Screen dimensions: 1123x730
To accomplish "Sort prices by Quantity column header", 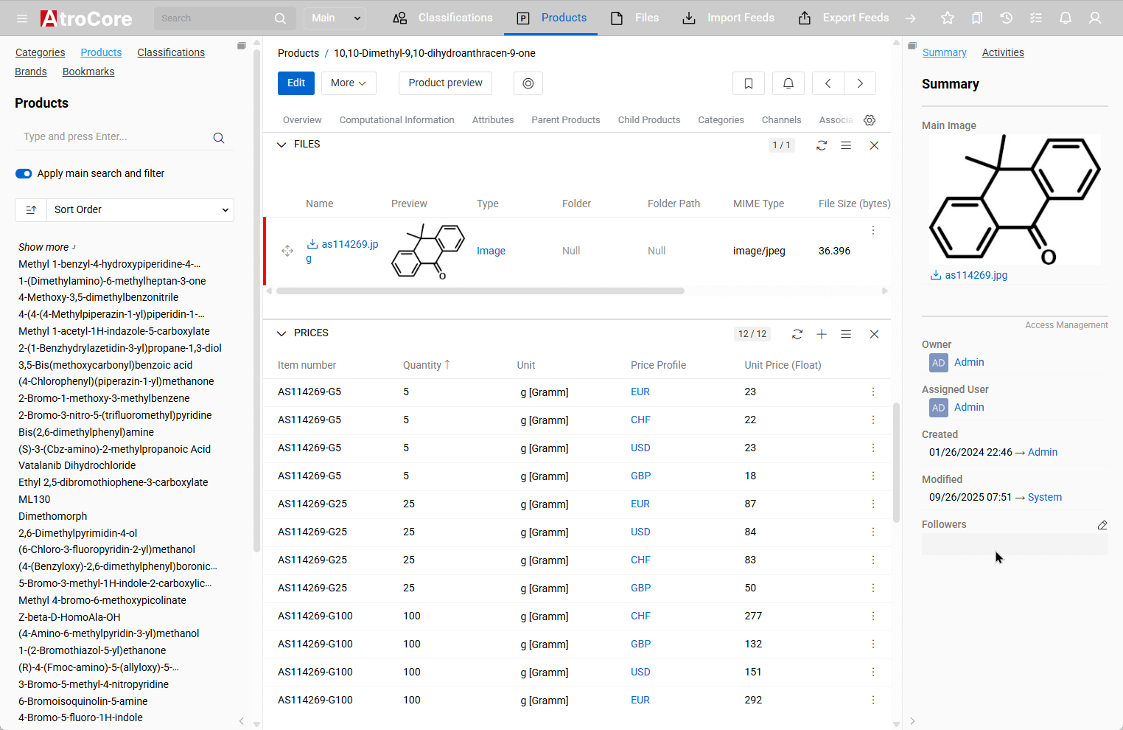I will (x=422, y=365).
